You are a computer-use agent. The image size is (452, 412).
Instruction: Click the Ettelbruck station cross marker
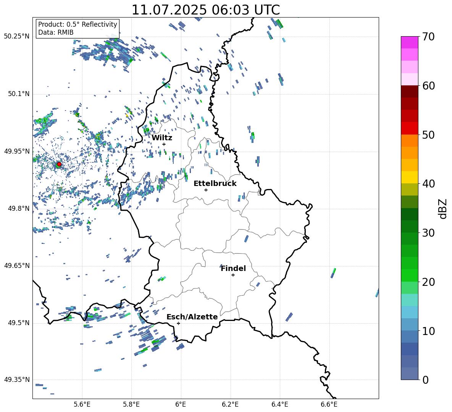[x=206, y=190]
